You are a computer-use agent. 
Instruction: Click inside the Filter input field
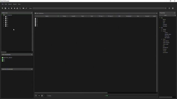(98, 8)
